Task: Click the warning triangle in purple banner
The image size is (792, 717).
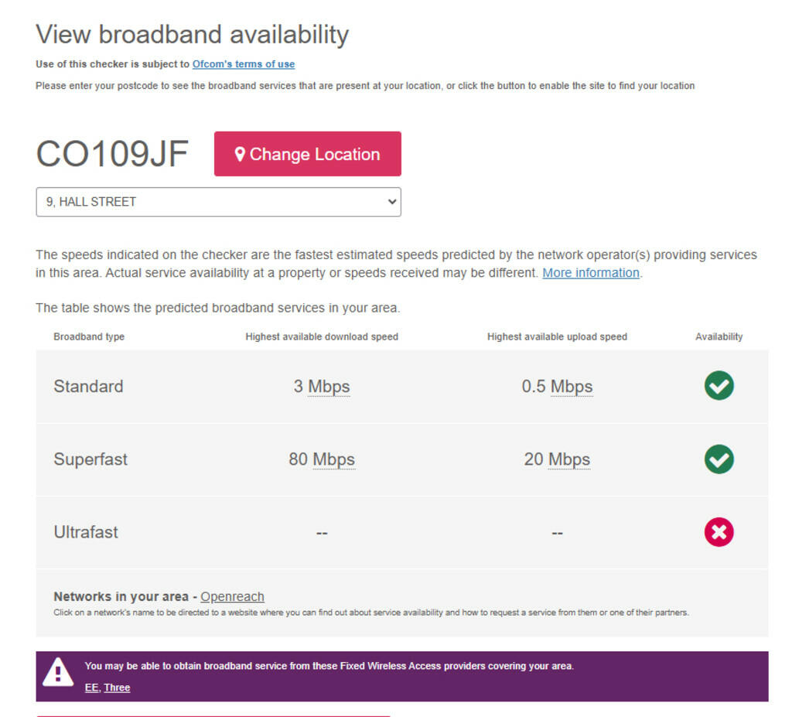Action: [x=58, y=673]
